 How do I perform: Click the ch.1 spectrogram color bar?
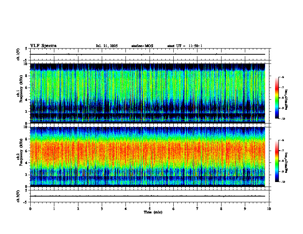277,98
